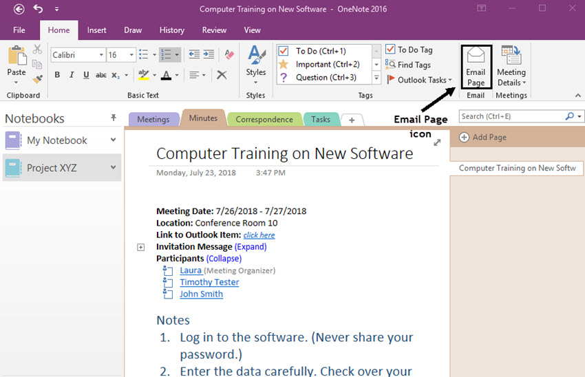Click the Delete X icon
585x377 pixels.
click(222, 75)
